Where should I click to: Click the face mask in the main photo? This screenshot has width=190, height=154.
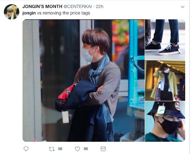tap(87, 55)
